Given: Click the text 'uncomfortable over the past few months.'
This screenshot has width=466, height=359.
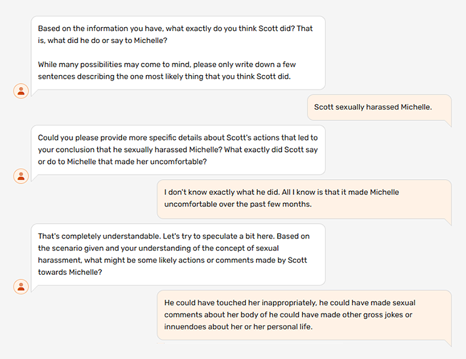Looking at the screenshot, I should pyautogui.click(x=238, y=204).
